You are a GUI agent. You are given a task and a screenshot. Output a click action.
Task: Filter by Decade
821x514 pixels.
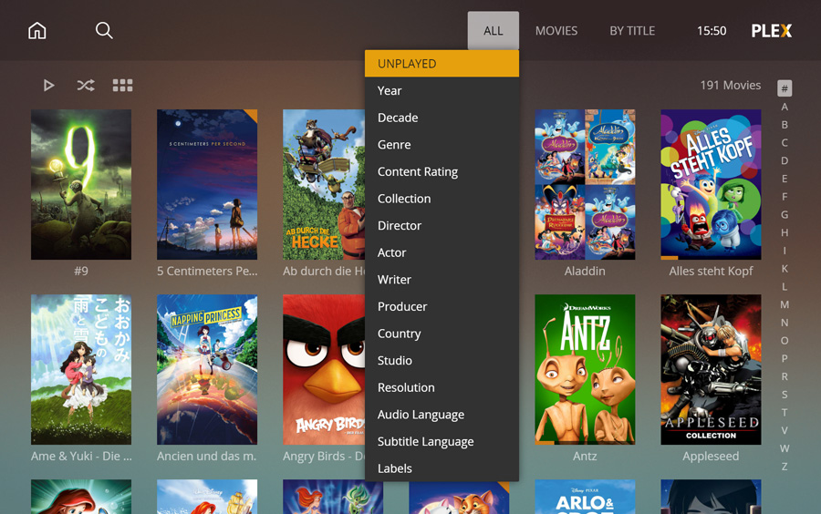442,118
